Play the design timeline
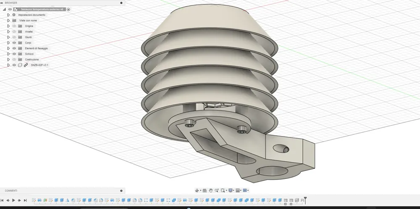The image size is (420, 209). 14,200
